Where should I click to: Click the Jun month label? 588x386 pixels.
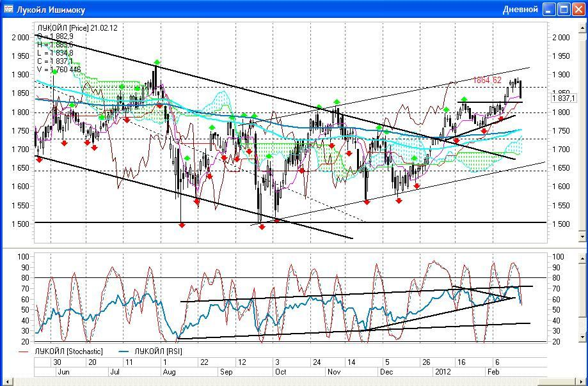pyautogui.click(x=64, y=372)
